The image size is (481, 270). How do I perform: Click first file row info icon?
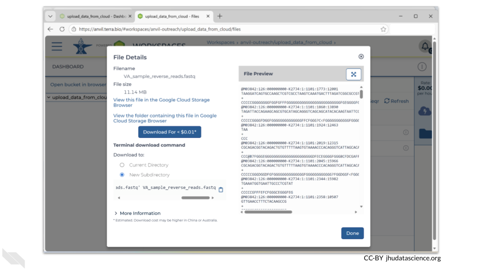[405, 132]
